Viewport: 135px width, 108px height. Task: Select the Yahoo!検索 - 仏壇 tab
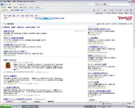click(x=26, y=10)
